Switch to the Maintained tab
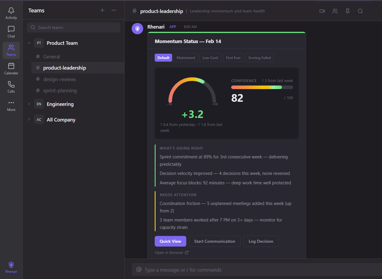The height and width of the screenshot is (279, 382). click(186, 58)
